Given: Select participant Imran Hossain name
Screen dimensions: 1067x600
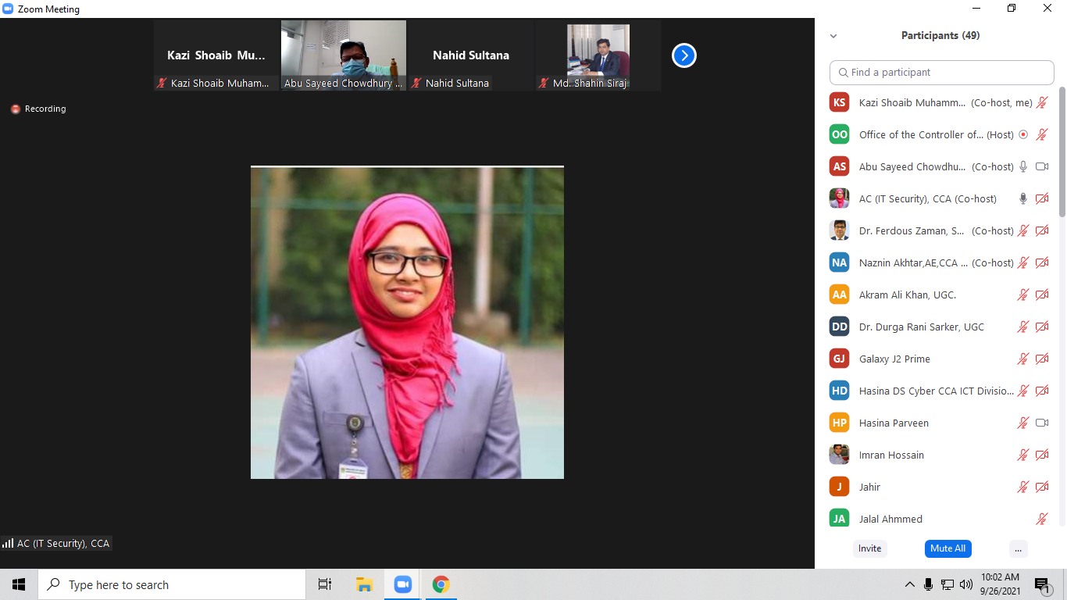Looking at the screenshot, I should [x=891, y=455].
